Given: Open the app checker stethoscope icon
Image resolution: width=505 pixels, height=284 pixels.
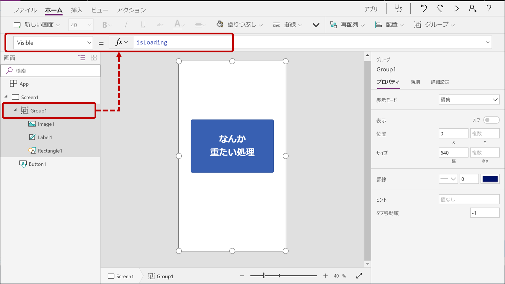Looking at the screenshot, I should pos(398,8).
